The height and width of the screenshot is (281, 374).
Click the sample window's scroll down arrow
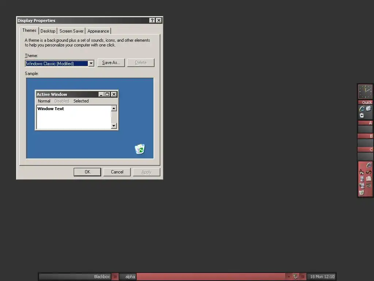[x=114, y=126]
